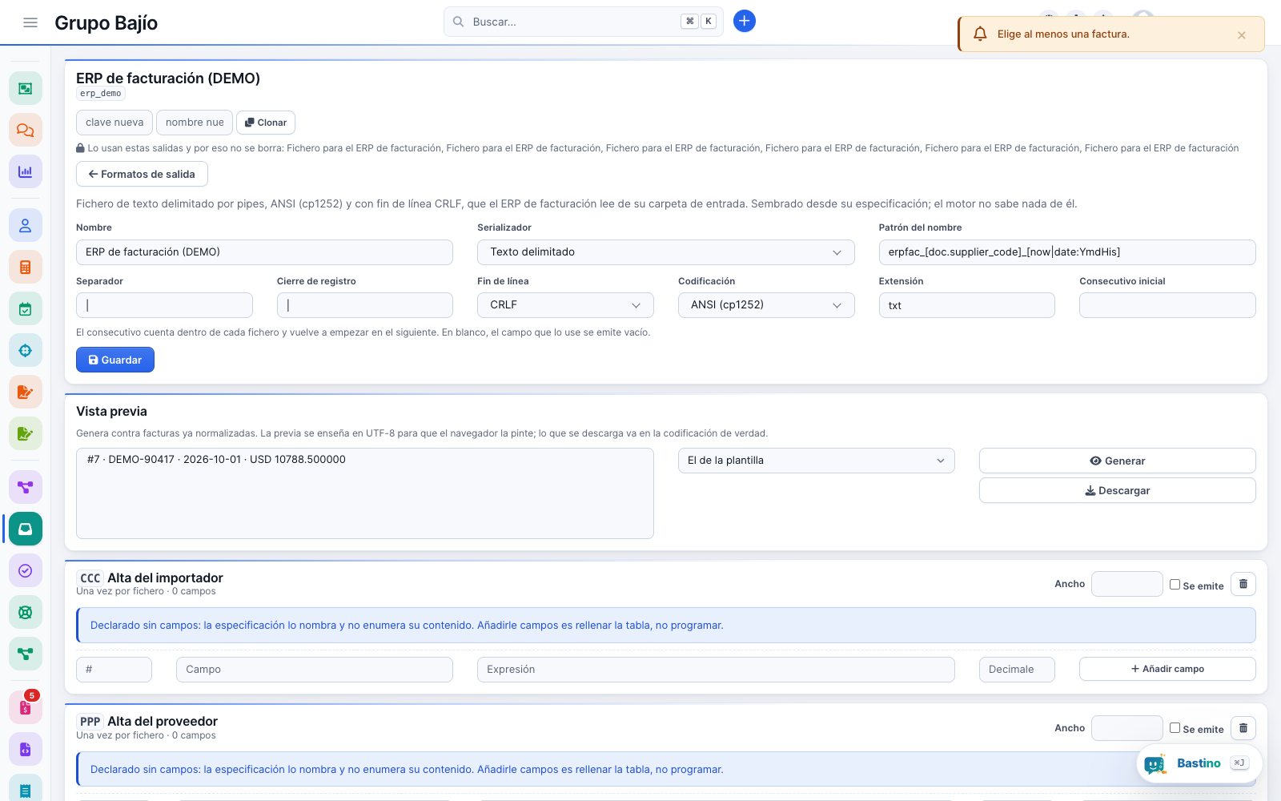This screenshot has width=1281, height=801.
Task: Open the Fin de línea dropdown showing CRLF
Action: [565, 305]
